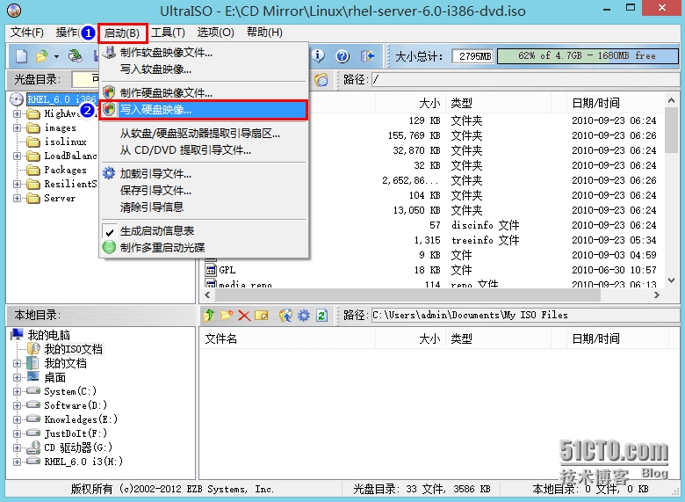Click the GPL file icon in list
The image size is (685, 502).
pyautogui.click(x=211, y=270)
